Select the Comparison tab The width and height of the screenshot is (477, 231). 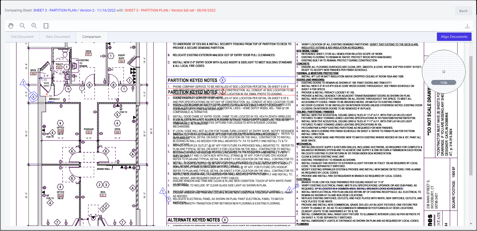tap(92, 37)
